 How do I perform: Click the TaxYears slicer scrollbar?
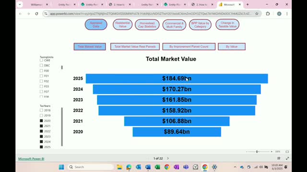tap(62, 127)
